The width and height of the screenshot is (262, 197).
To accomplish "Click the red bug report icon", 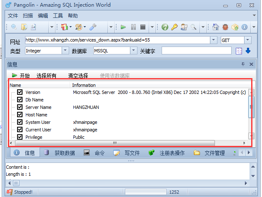I will point(225,27).
